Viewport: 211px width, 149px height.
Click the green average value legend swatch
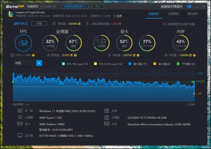(178, 64)
